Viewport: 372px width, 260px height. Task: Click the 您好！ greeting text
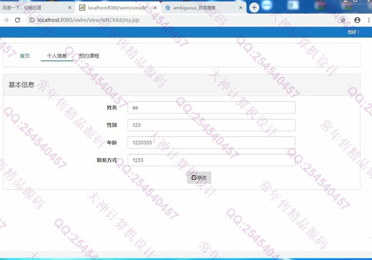353,32
